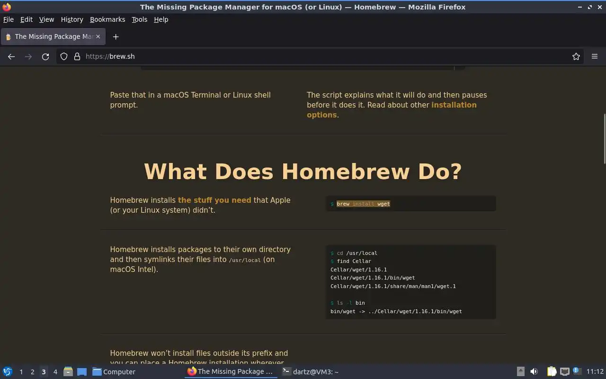The image size is (606, 379).
Task: Select the Missing Package Manager tab
Action: pos(52,36)
